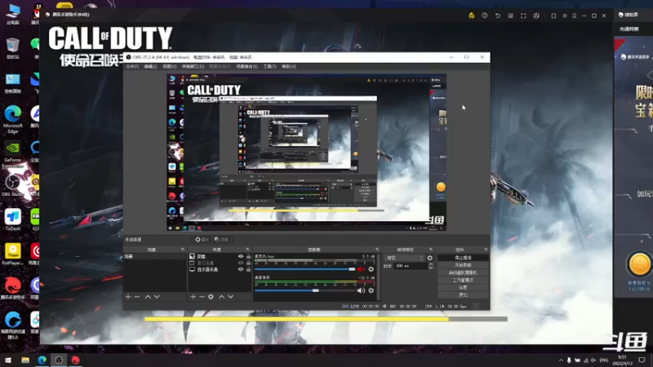
Task: Open Mic/Aux audio settings gear
Action: pos(371,269)
